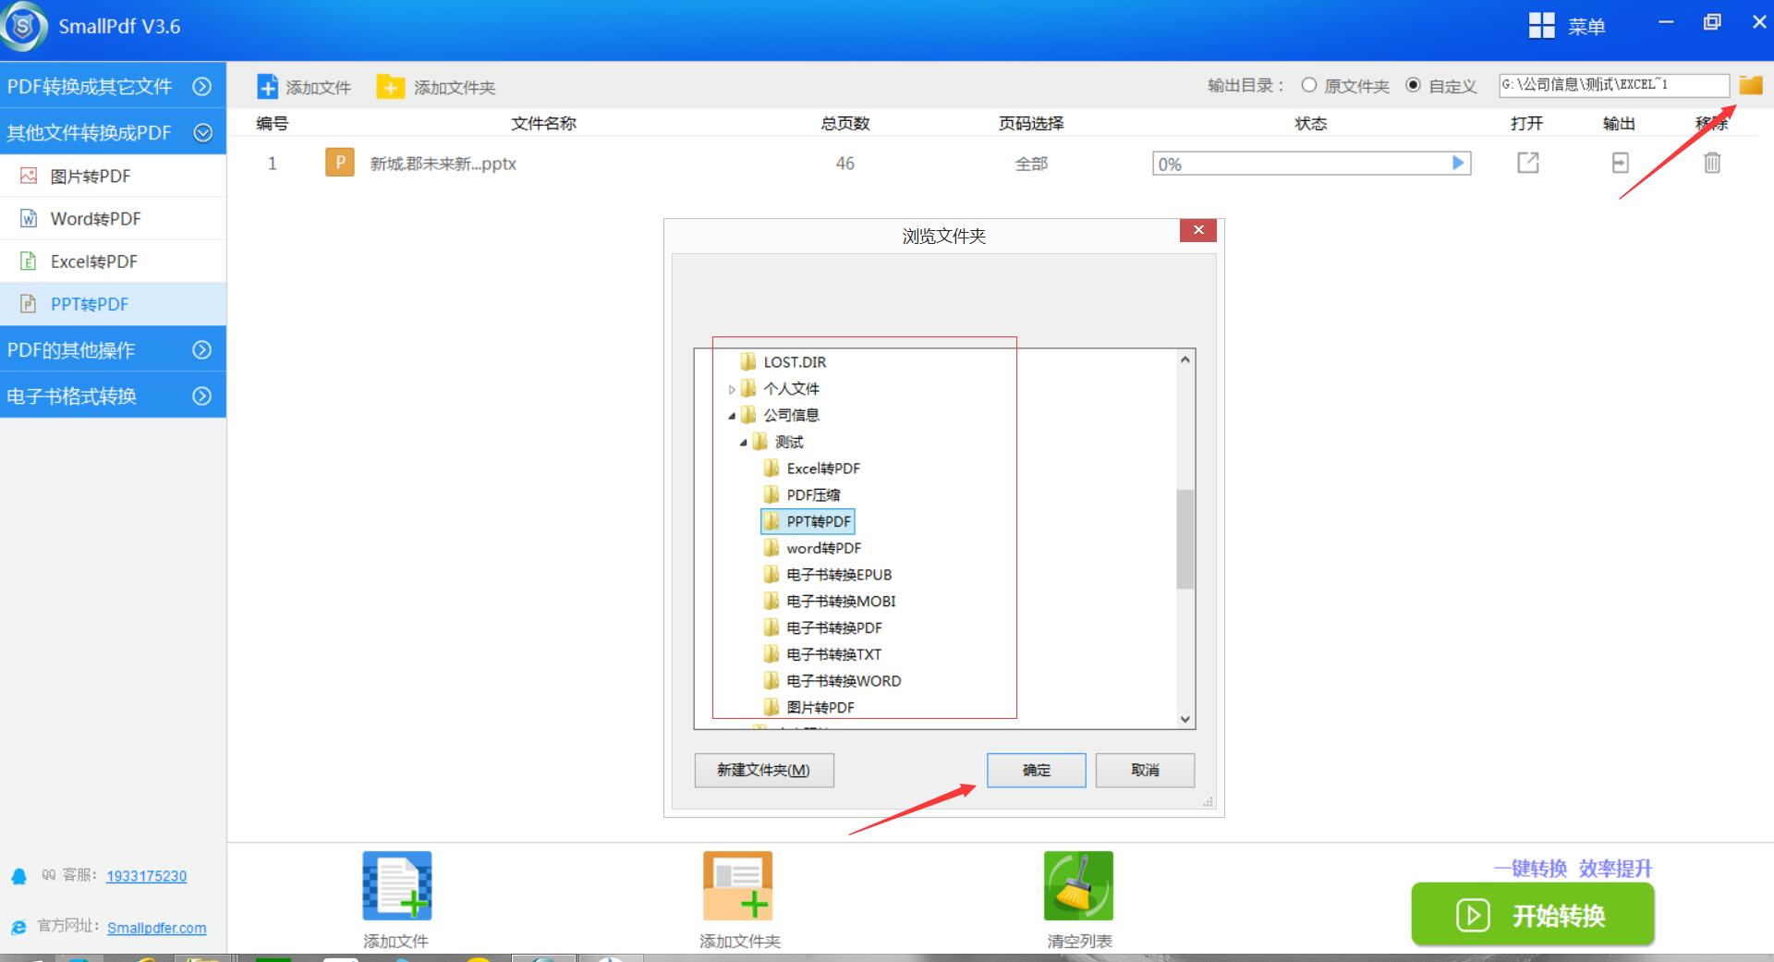Image resolution: width=1774 pixels, height=962 pixels.
Task: Click the 清空列表 broom icon
Action: pos(1078,885)
